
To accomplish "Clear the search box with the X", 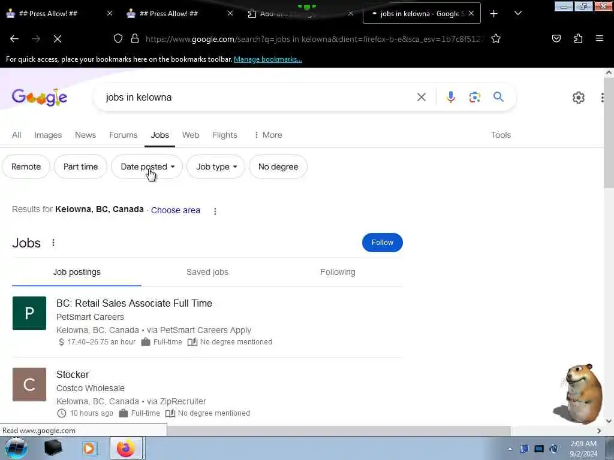I will (422, 97).
